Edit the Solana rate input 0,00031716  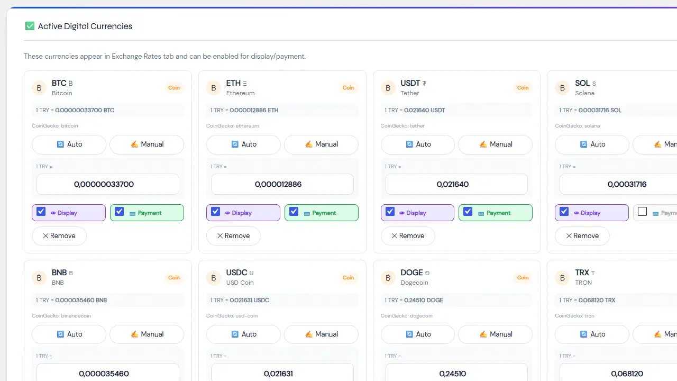[618, 184]
